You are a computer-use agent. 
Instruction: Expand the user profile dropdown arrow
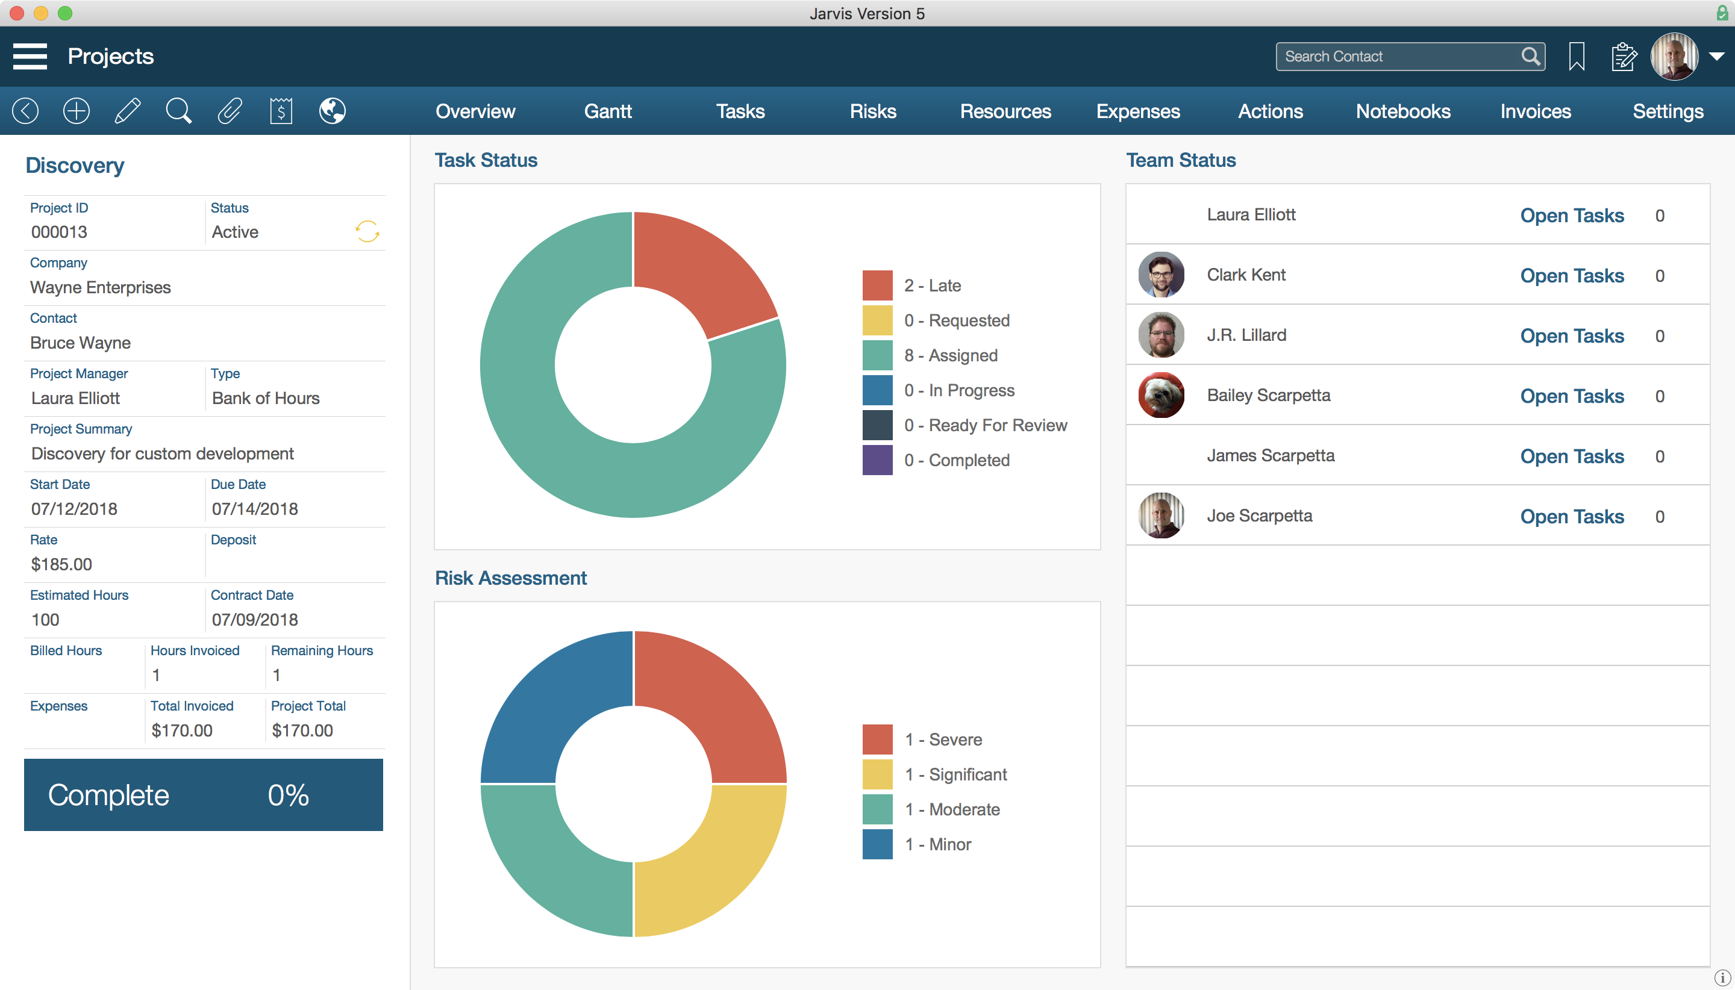coord(1717,57)
